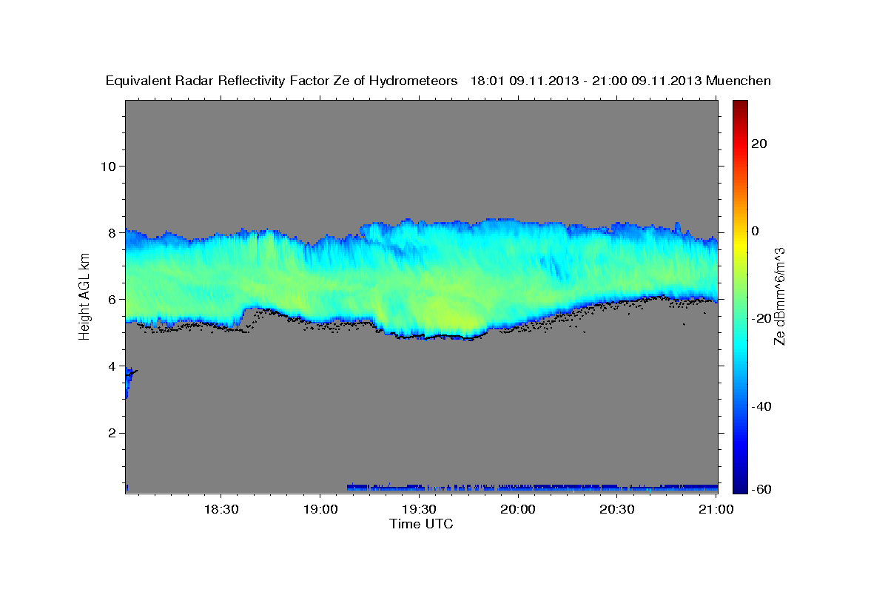Click the blue near-ground echo band below 20:00
Viewport: 888px width, 592px height.
pos(532,488)
